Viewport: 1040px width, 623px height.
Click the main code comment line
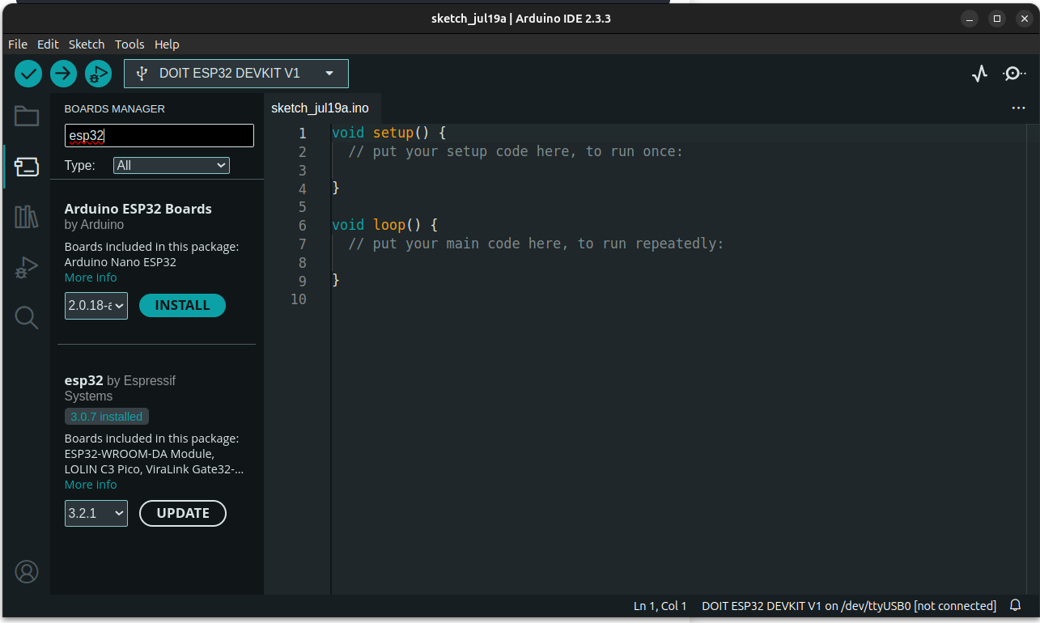click(x=536, y=244)
